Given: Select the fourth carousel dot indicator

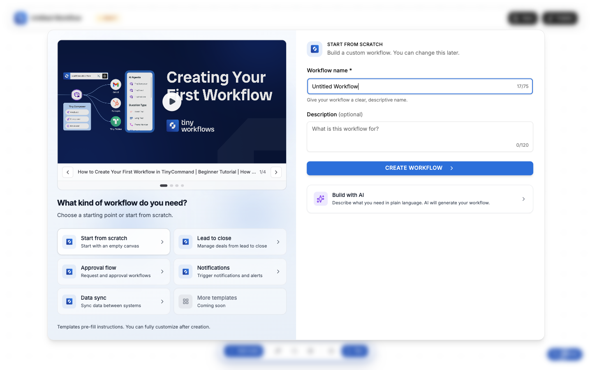Looking at the screenshot, I should click(x=183, y=185).
